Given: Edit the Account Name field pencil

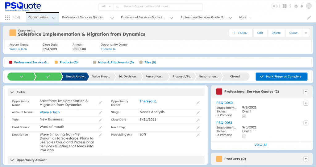Looking at the screenshot, I should 100,113.
